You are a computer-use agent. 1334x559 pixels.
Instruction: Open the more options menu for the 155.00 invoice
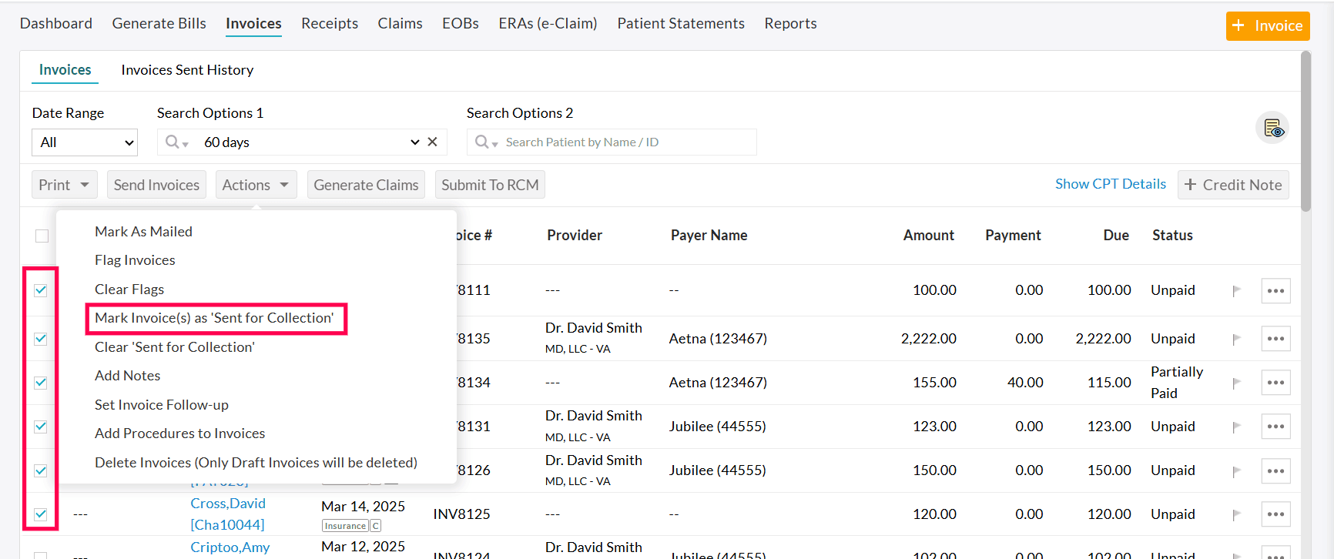[1275, 383]
